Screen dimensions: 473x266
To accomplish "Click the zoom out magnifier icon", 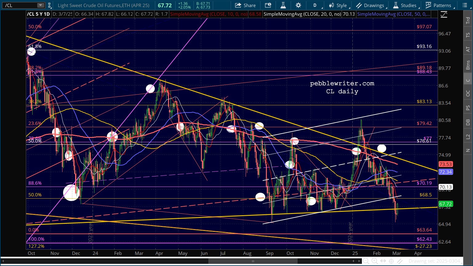I will 366,261.
